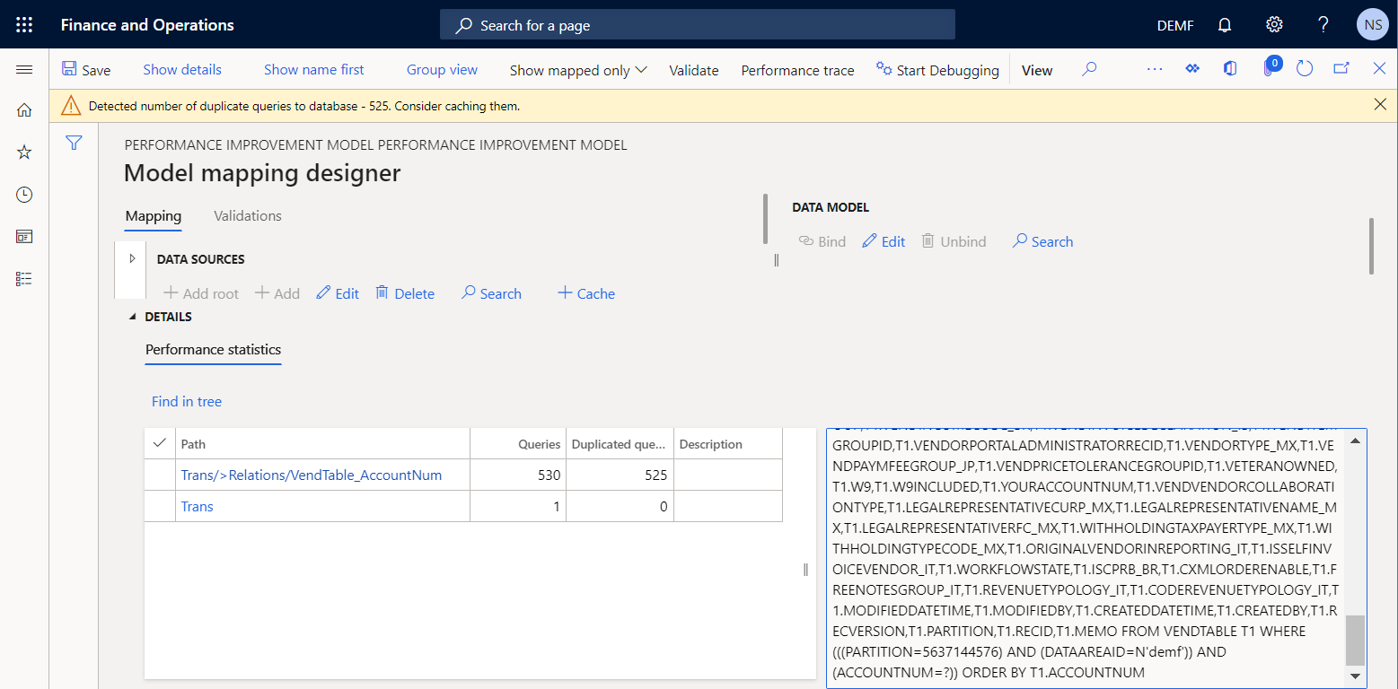The height and width of the screenshot is (689, 1398).
Task: Open the attachments icon with badge 0
Action: (1270, 67)
